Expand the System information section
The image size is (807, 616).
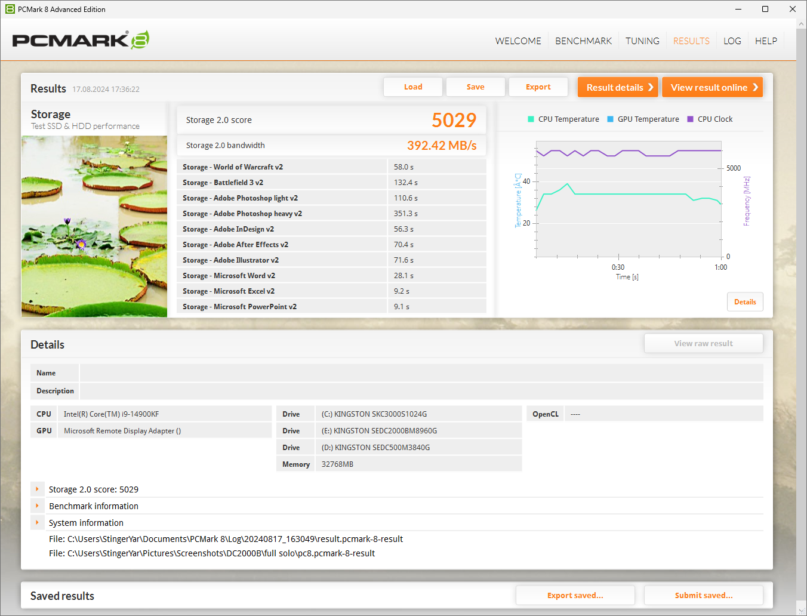(37, 522)
